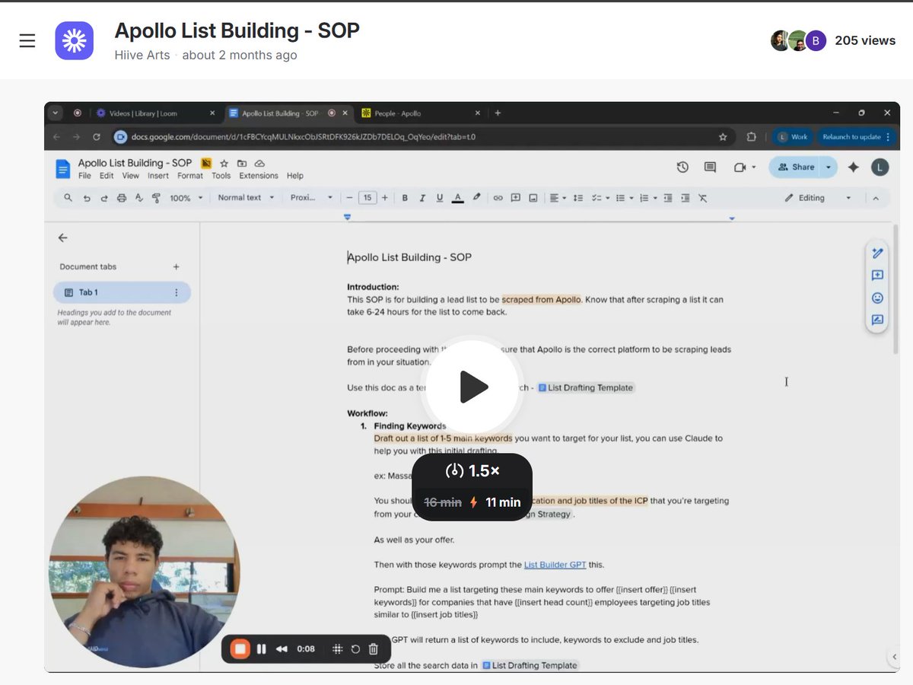The height and width of the screenshot is (685, 913).
Task: Open the numbered list dropdown
Action: (647, 198)
